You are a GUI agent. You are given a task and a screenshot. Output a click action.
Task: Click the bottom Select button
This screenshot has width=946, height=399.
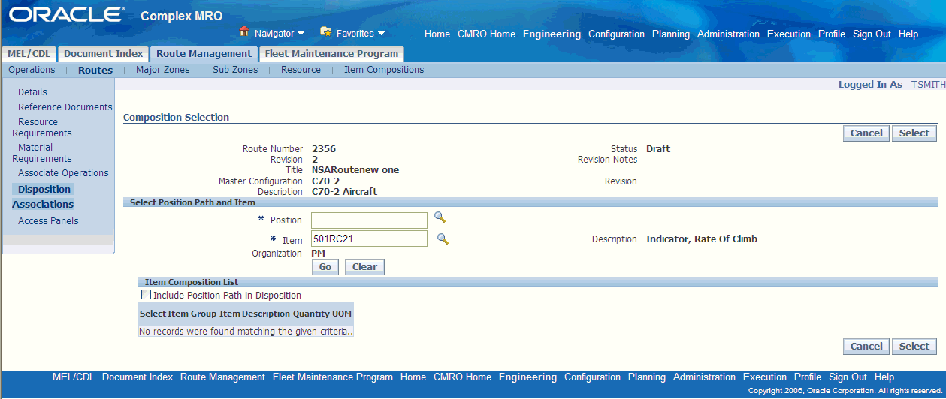tap(914, 346)
